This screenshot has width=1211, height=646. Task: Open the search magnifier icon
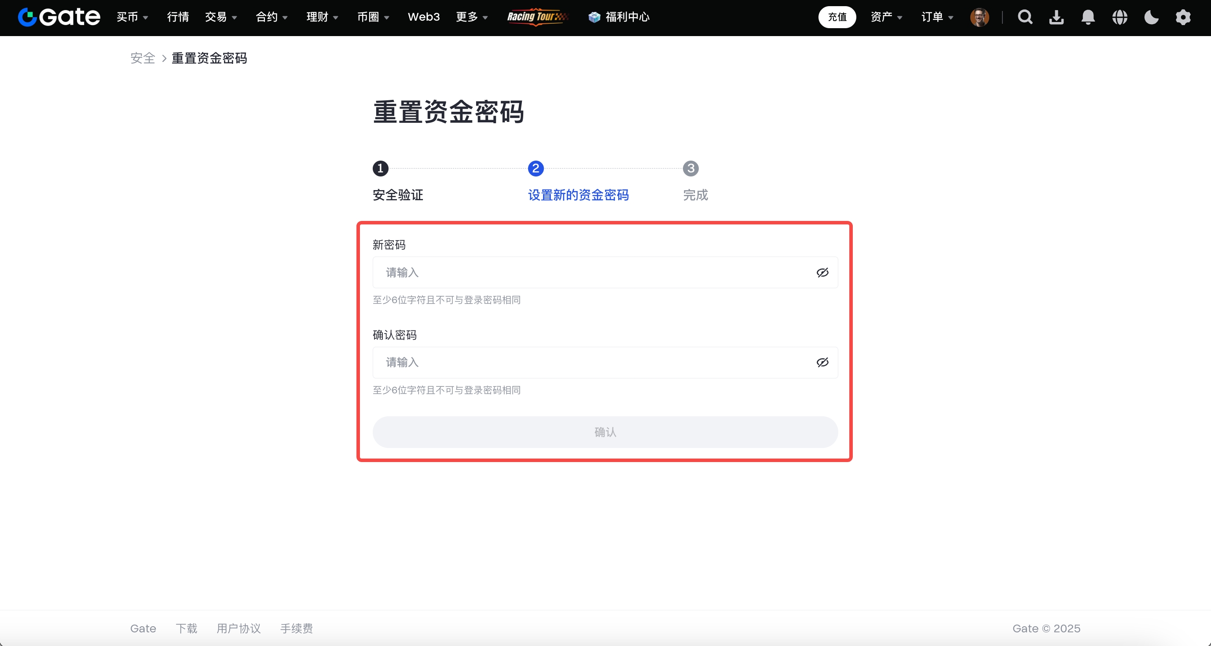(x=1025, y=18)
